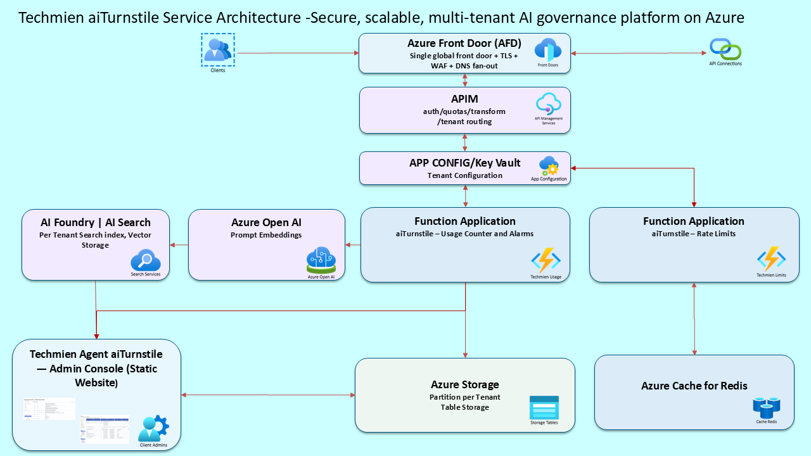
Task: Click the Partition per Tenant text
Action: coord(465,397)
